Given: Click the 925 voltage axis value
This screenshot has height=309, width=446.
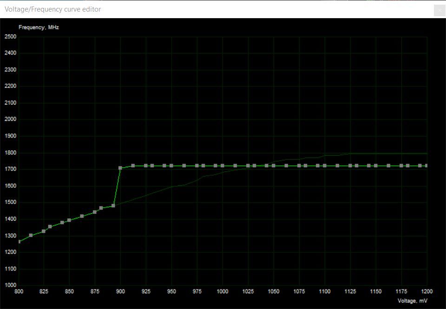Looking at the screenshot, I should (146, 291).
